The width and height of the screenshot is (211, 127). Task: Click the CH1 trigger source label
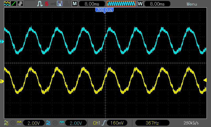pos(97,123)
